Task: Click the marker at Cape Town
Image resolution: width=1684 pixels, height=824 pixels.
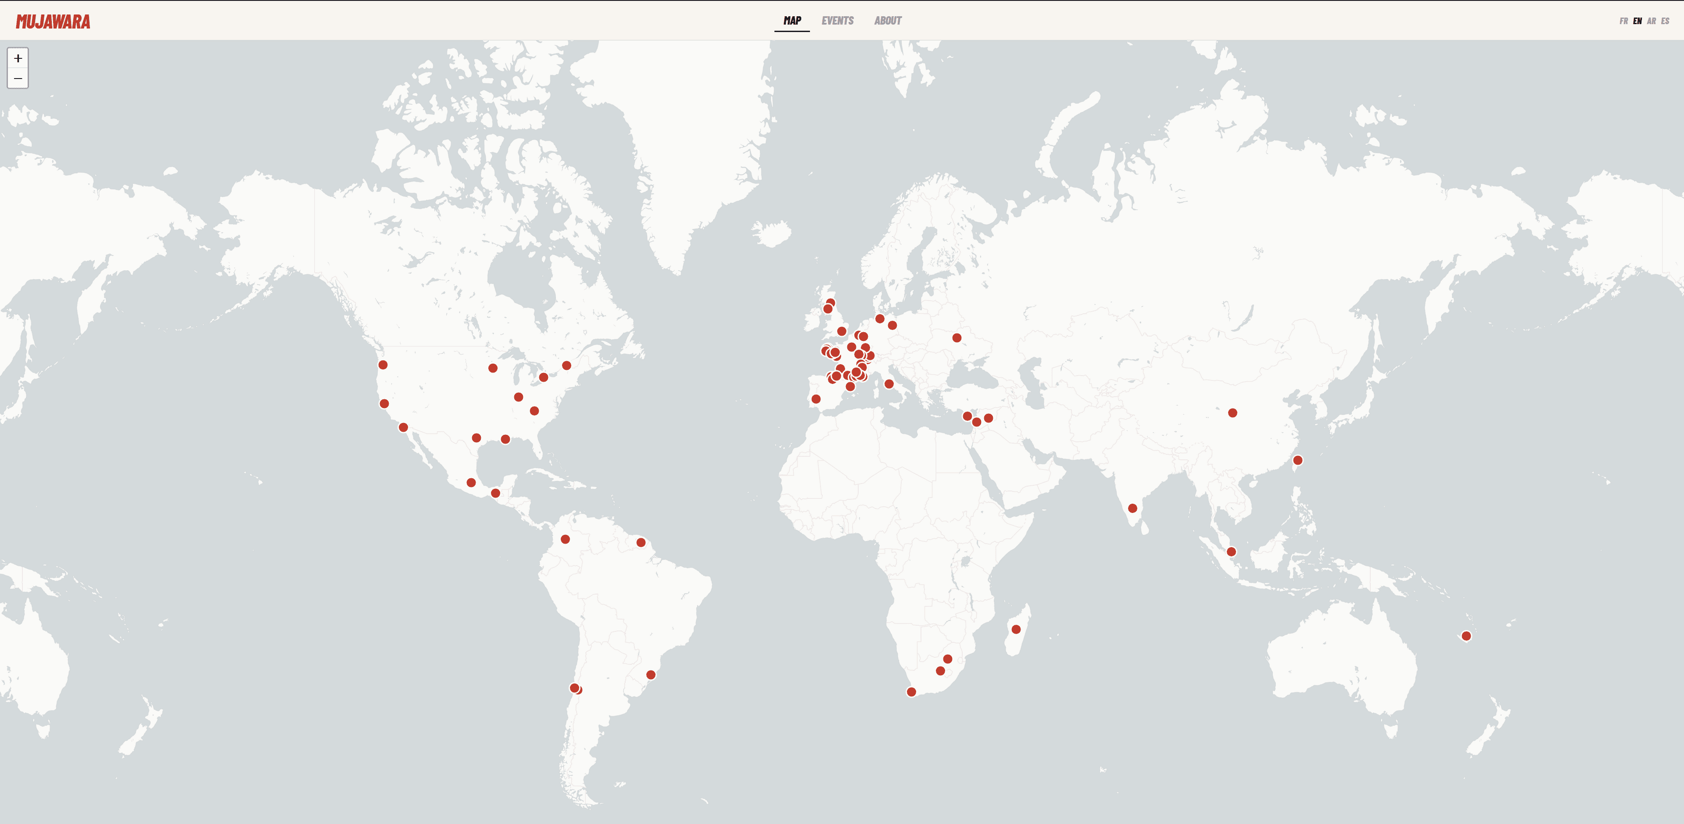Action: point(911,692)
